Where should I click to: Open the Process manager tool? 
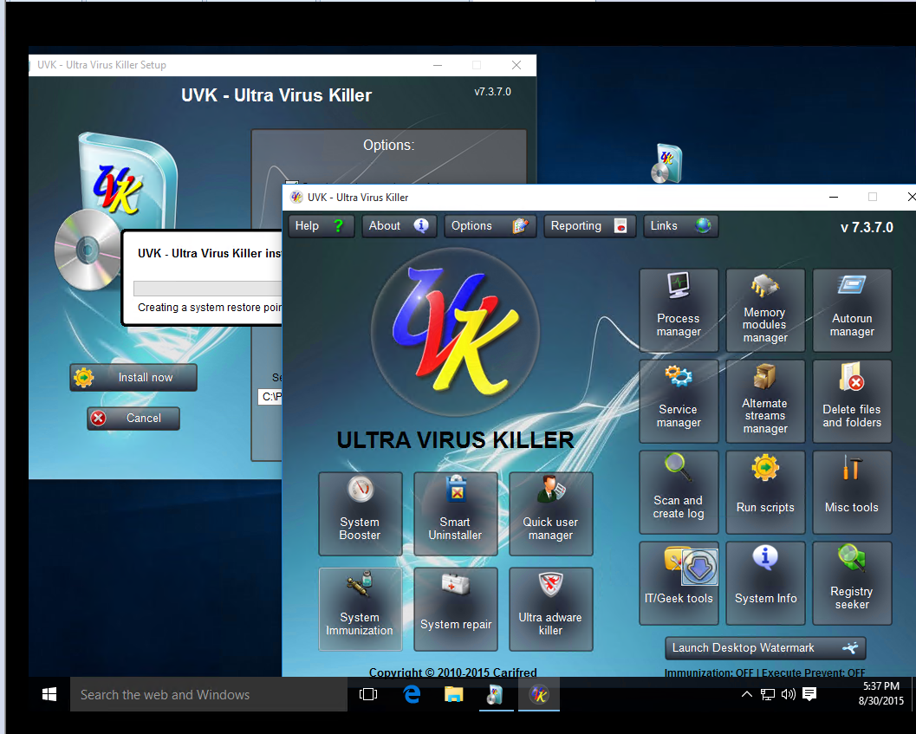pos(679,310)
